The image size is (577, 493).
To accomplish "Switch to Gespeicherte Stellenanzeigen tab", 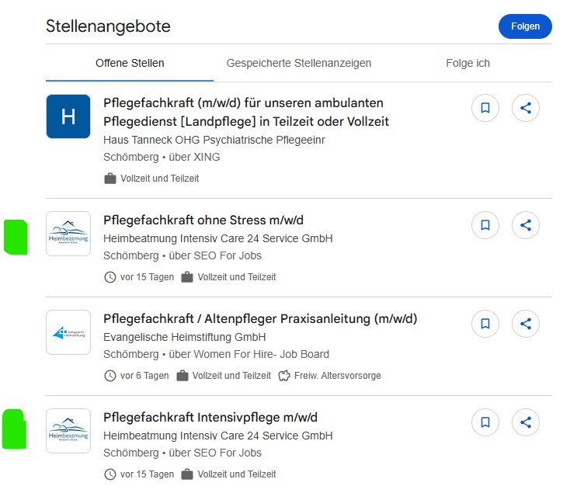I will coord(298,63).
